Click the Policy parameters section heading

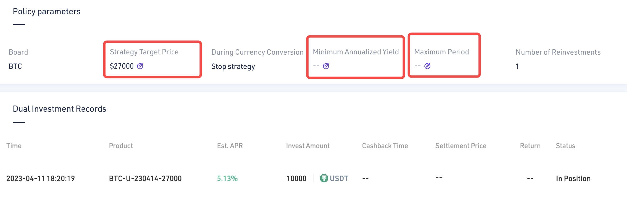(x=46, y=11)
